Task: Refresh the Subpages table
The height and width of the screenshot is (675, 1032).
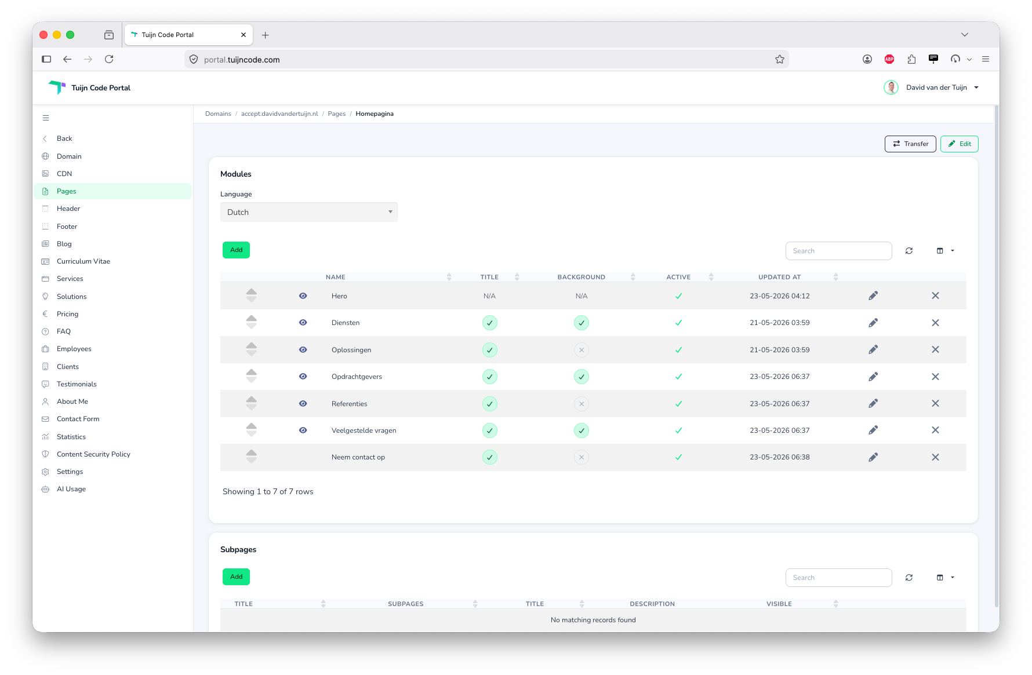Action: pos(909,578)
